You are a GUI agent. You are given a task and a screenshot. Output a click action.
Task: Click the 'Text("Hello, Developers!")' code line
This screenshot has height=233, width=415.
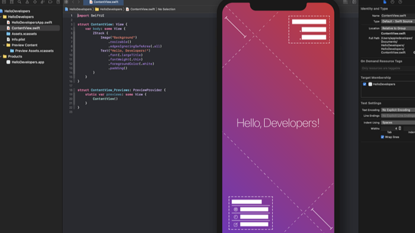[126, 50]
